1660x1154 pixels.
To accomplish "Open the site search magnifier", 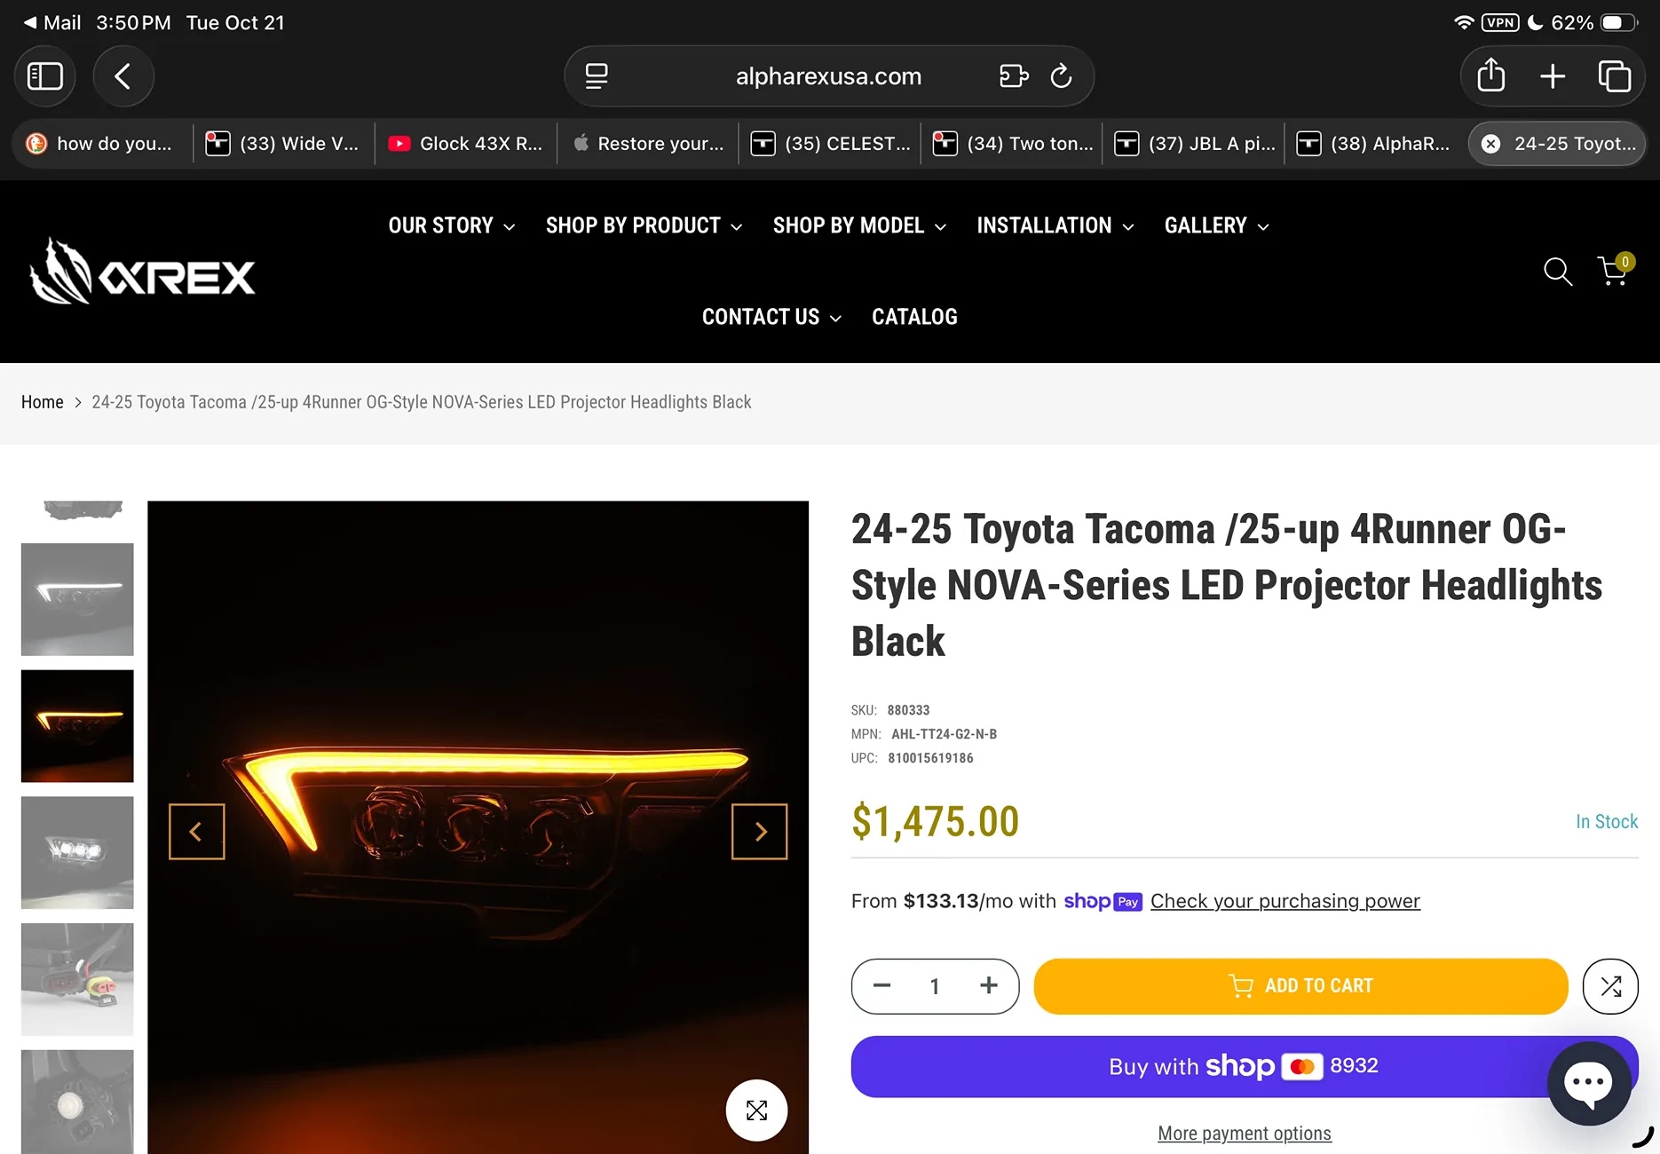I will tap(1557, 272).
